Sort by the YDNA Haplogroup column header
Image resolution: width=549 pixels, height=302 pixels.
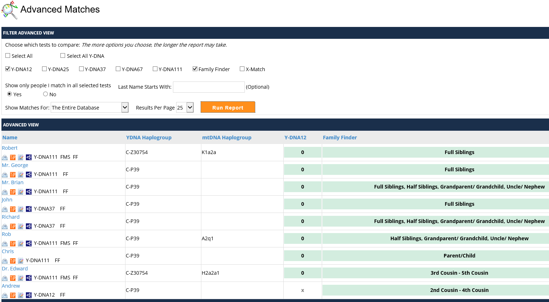coord(148,137)
